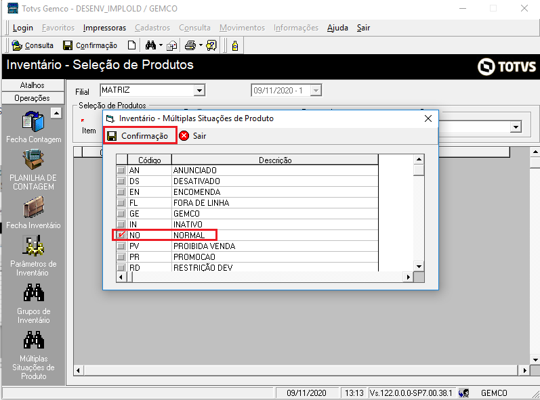Open the Impressoras menu
Screen dimensions: 540x400
point(105,28)
